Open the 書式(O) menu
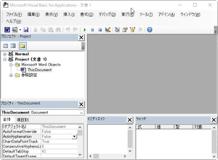Image resolution: width=218 pixels, height=160 pixels. click(x=87, y=14)
